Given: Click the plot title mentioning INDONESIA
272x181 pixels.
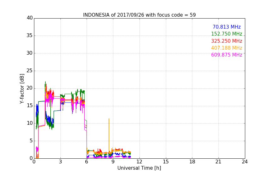Looking at the screenshot, I should (139, 15).
